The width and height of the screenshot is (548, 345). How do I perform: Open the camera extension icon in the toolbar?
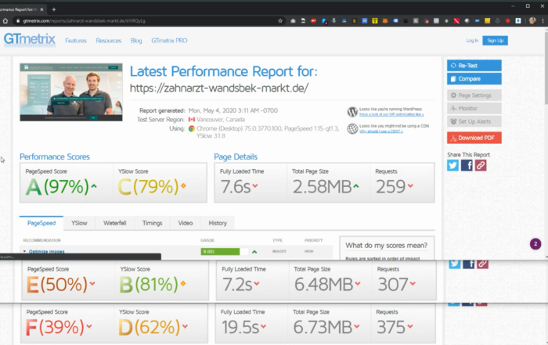(x=293, y=21)
